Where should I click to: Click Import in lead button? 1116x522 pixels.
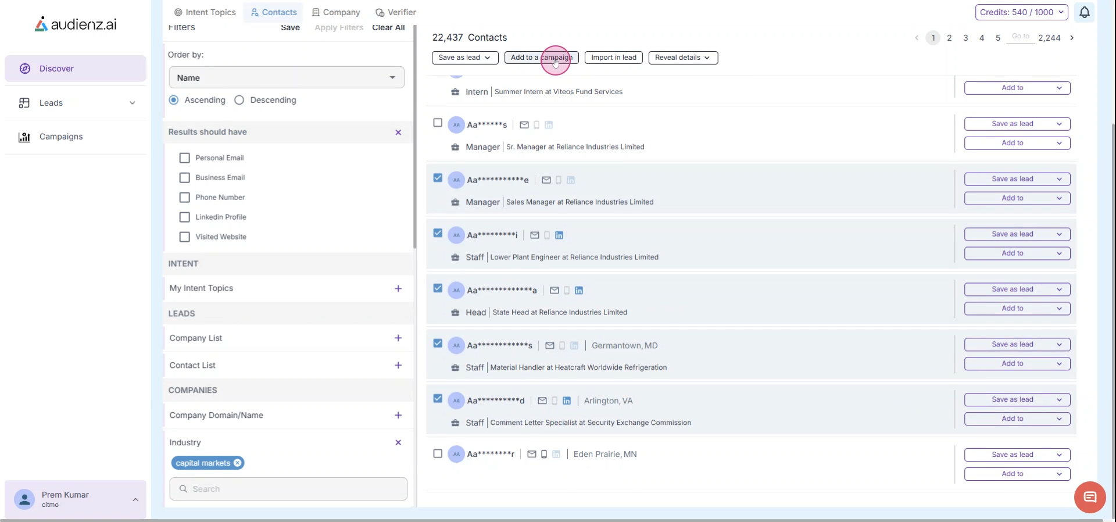pyautogui.click(x=613, y=58)
